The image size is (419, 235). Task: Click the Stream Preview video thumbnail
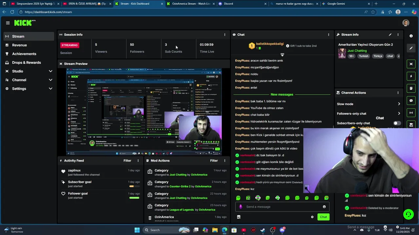click(144, 112)
